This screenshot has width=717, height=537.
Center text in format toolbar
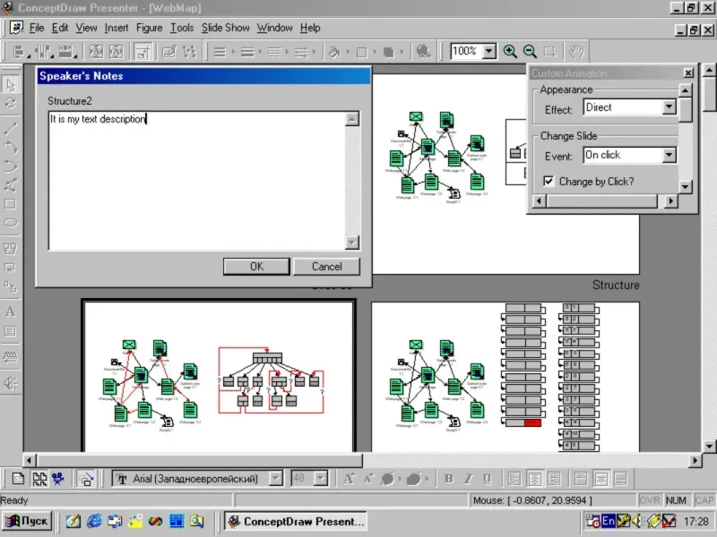point(534,479)
